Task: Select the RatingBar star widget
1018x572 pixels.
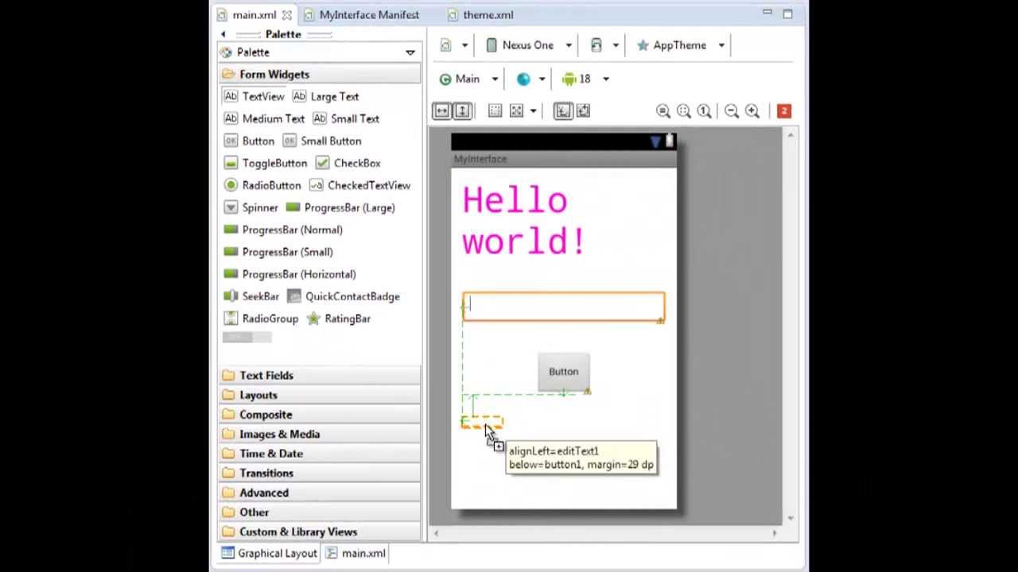Action: [339, 319]
